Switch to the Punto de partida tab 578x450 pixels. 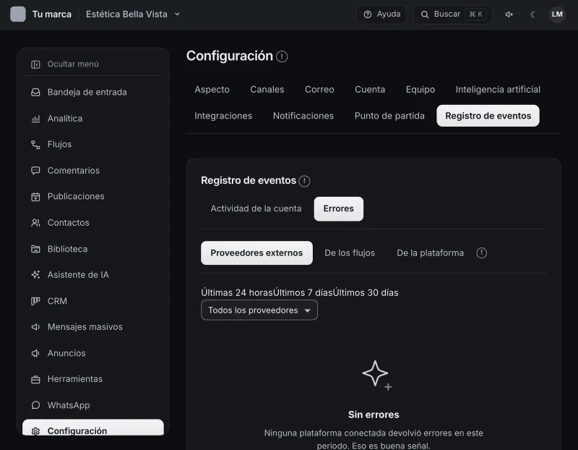click(389, 116)
